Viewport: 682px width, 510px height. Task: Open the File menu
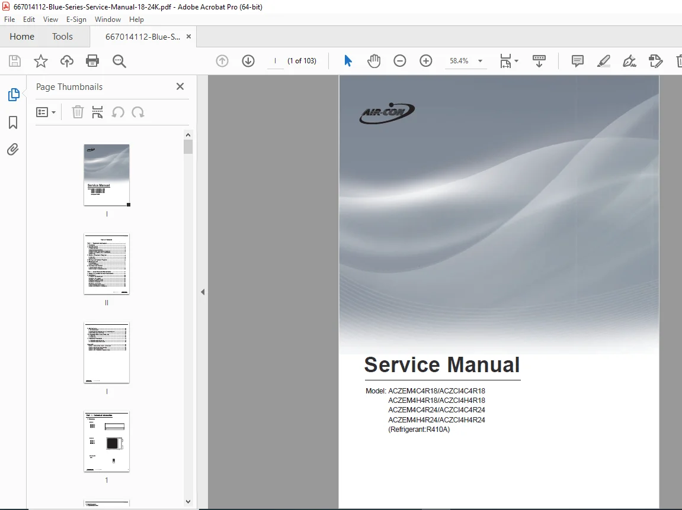pos(9,20)
